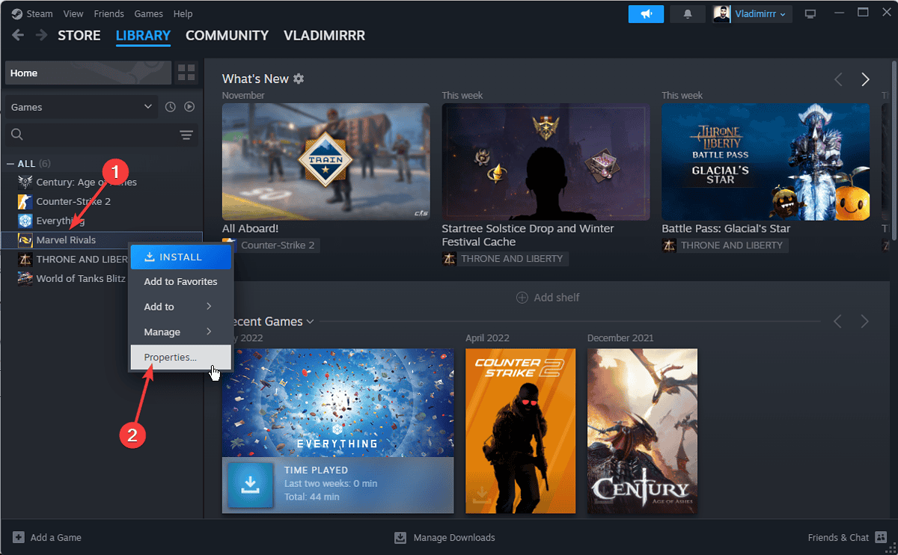898x555 pixels.
Task: Collapse the ALL games category
Action: (10, 164)
